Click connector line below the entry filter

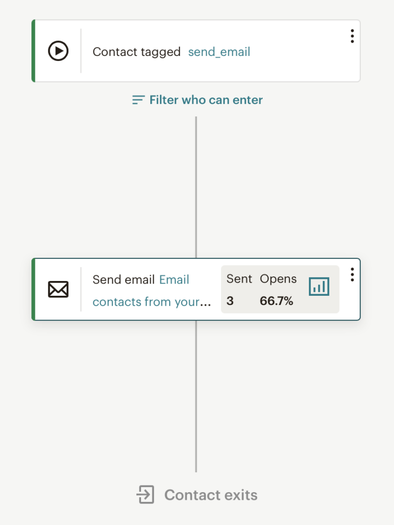pos(196,185)
